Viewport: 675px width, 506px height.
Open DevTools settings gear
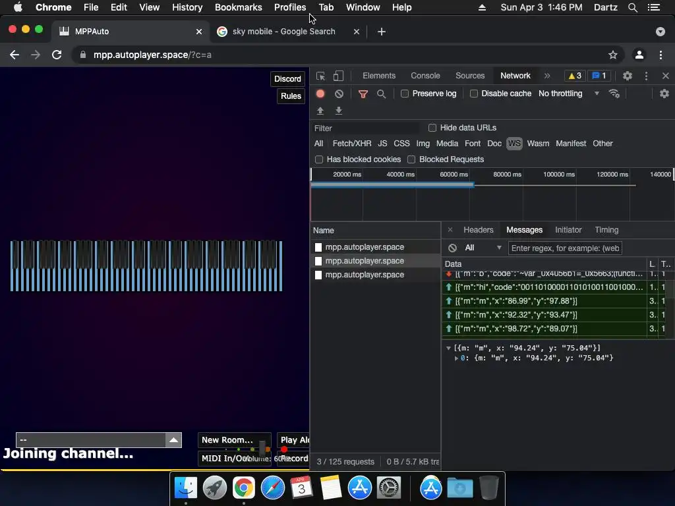click(628, 76)
